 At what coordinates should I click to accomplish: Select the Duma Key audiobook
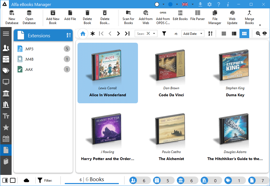tap(235, 73)
